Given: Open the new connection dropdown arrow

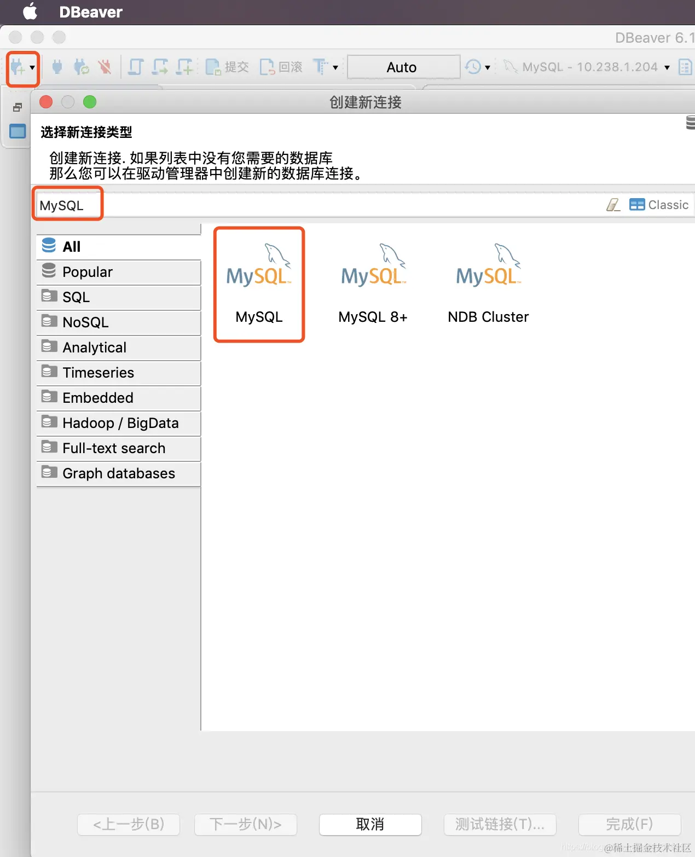Looking at the screenshot, I should tap(32, 68).
